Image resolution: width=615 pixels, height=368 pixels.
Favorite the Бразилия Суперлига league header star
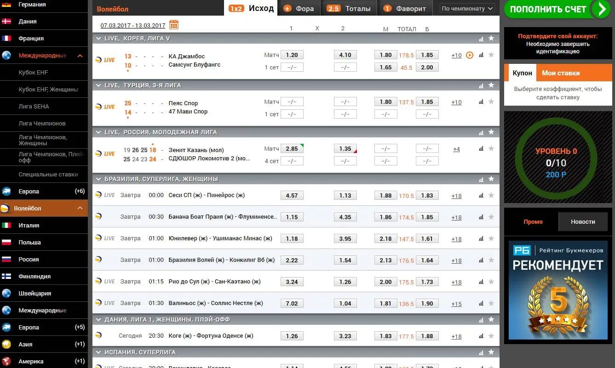(491, 179)
